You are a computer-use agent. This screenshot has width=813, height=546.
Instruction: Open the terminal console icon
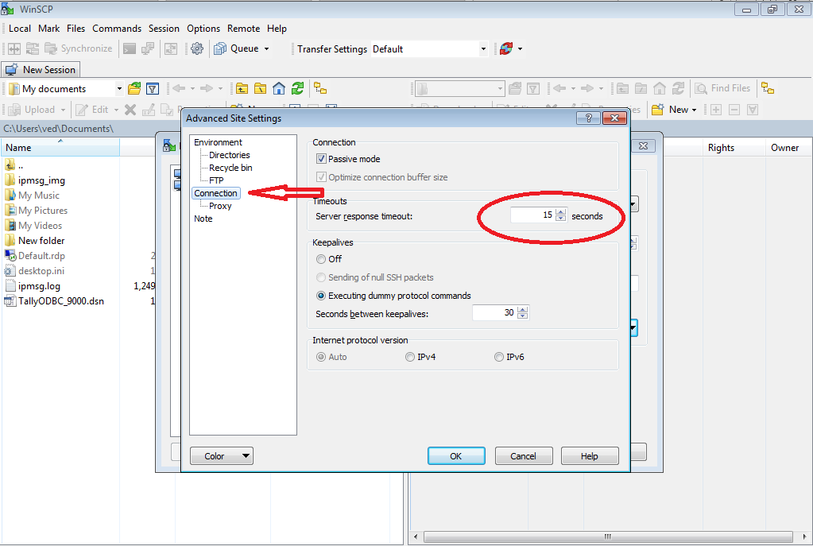[x=130, y=48]
